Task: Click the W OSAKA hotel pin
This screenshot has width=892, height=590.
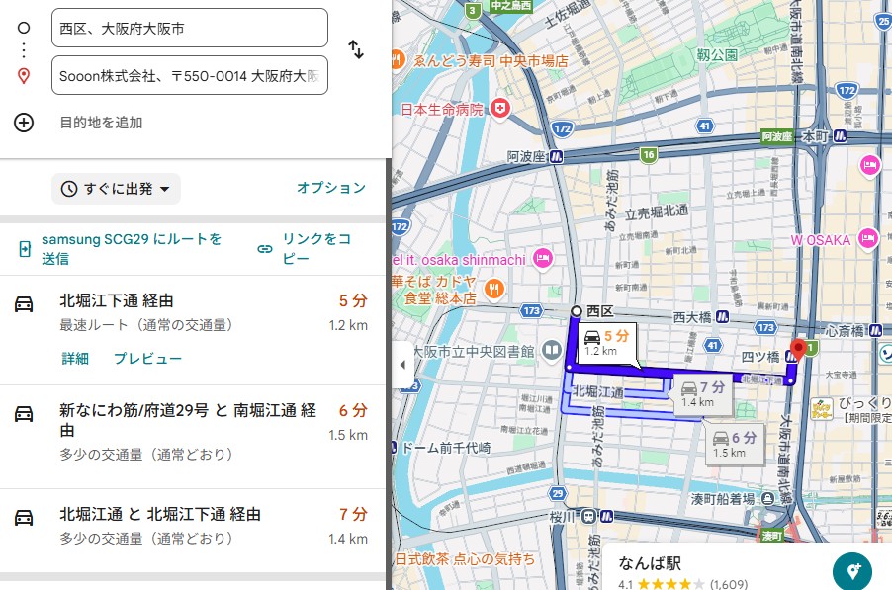Action: 870,239
